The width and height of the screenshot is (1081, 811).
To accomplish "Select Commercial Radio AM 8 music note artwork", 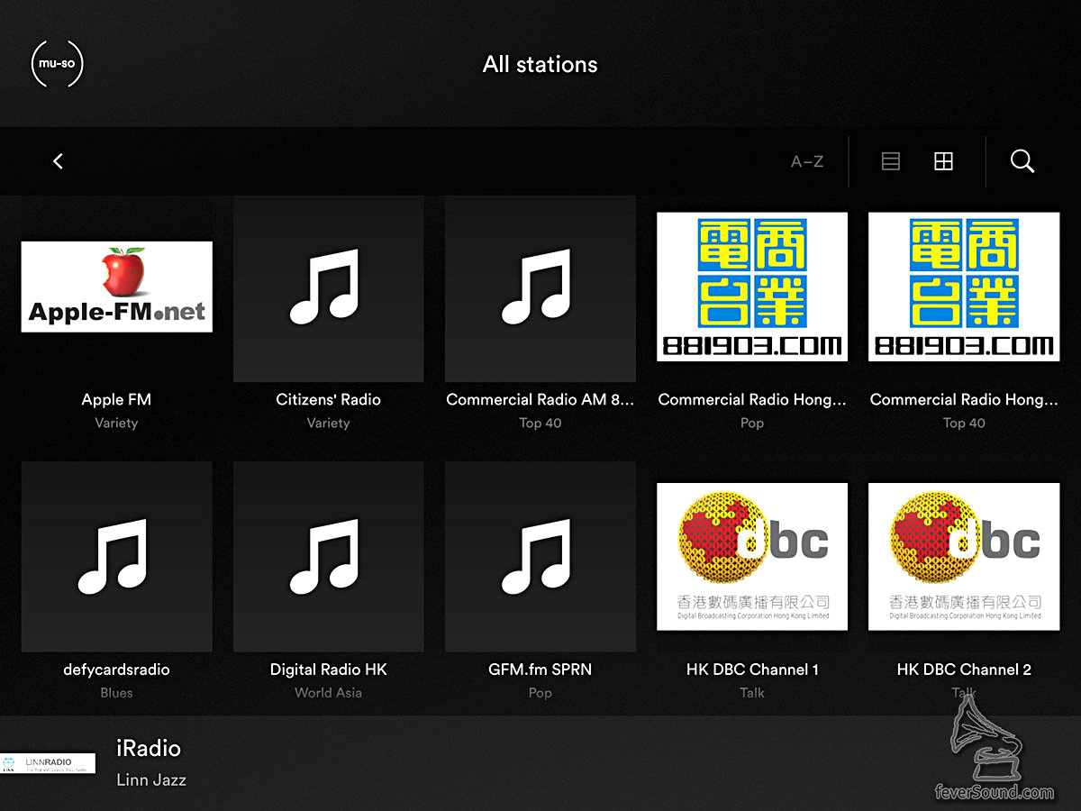I will pos(540,287).
